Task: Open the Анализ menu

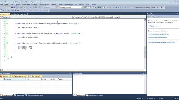Action: tap(81, 5)
